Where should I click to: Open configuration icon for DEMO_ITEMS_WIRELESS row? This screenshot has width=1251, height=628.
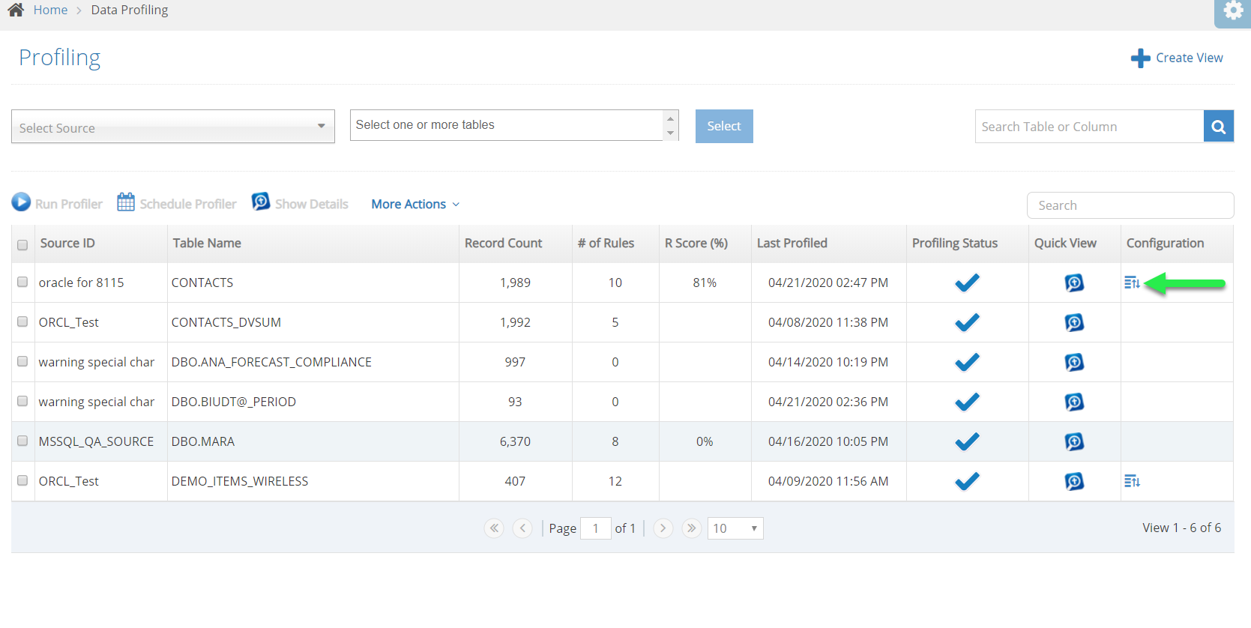tap(1132, 481)
